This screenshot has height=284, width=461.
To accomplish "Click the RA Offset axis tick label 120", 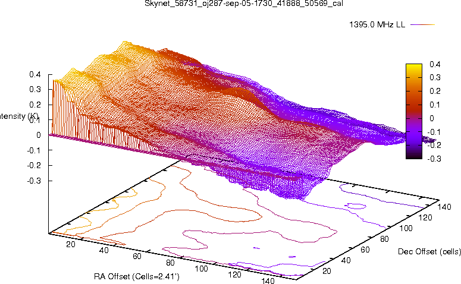I will (x=235, y=275).
